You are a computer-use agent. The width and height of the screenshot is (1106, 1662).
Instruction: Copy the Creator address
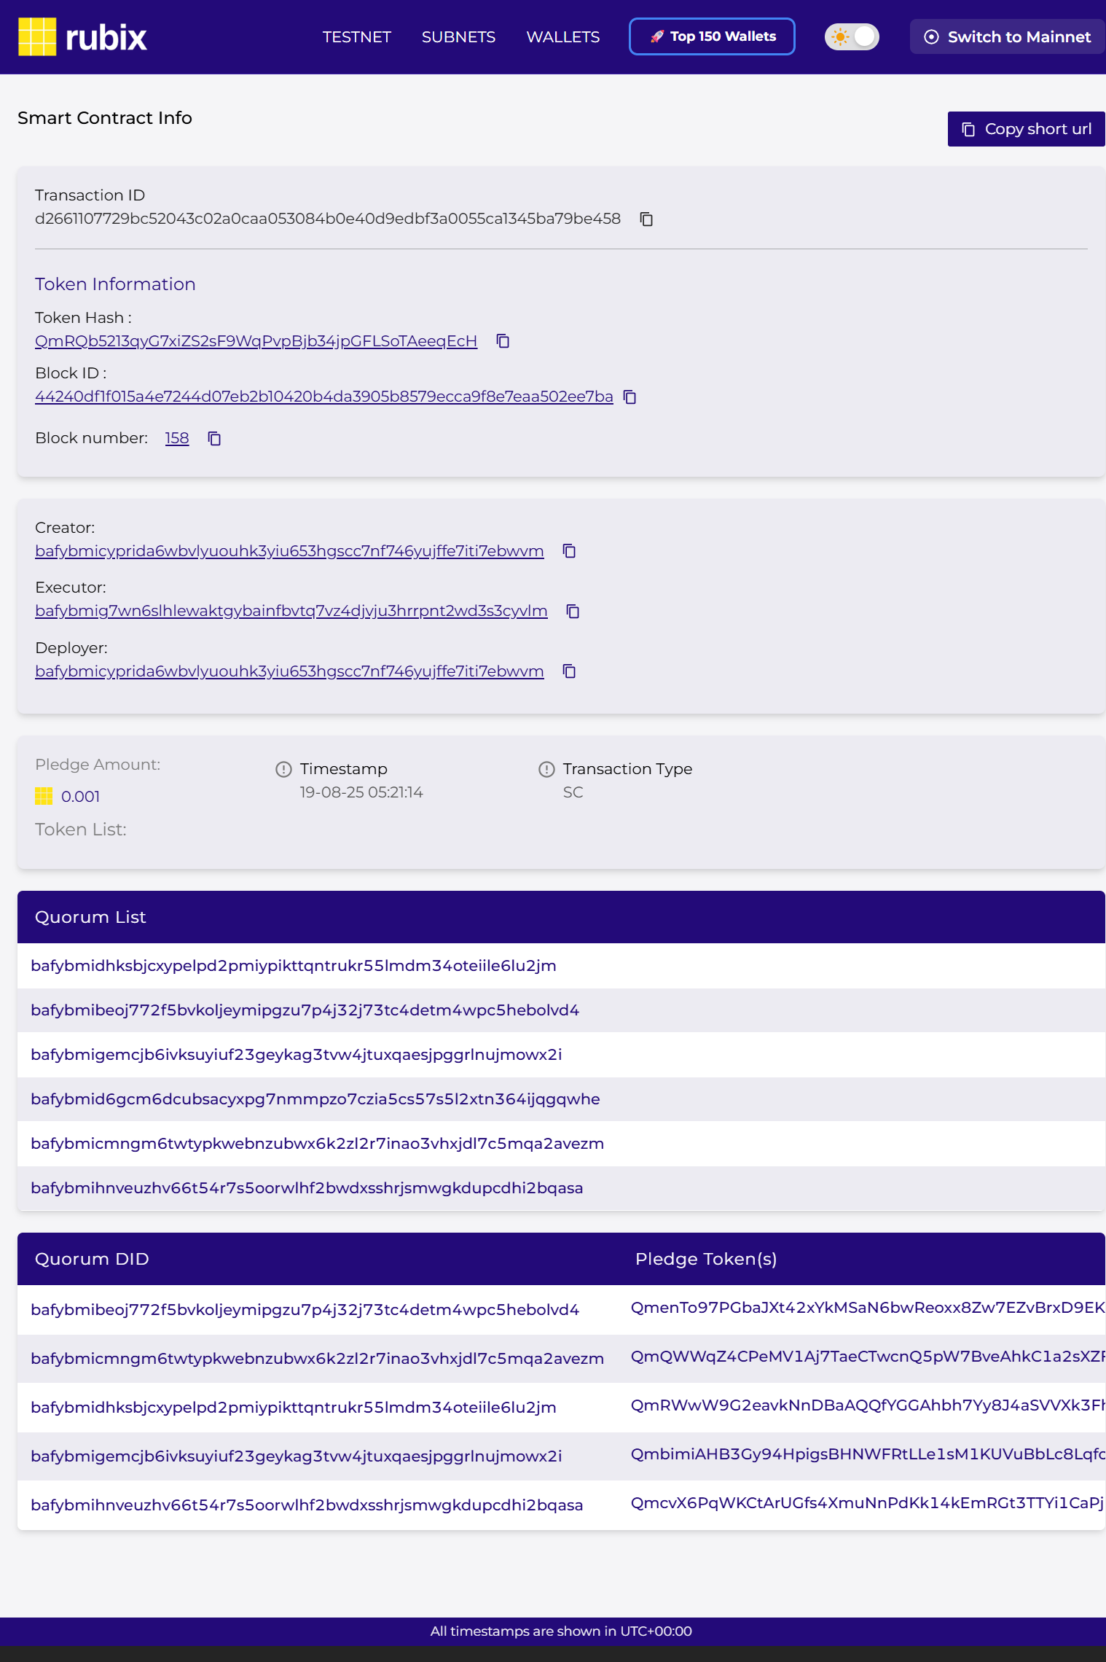[x=569, y=551]
